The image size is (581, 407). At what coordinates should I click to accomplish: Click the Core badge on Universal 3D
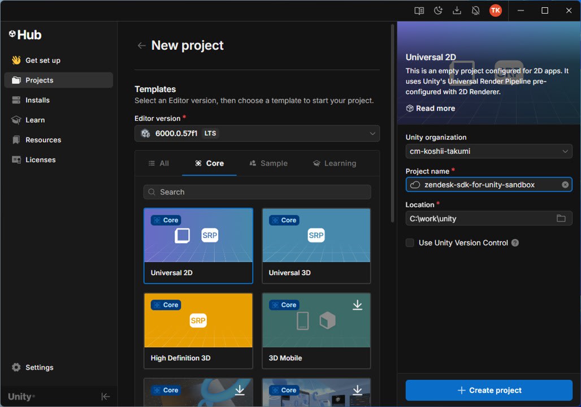(284, 220)
